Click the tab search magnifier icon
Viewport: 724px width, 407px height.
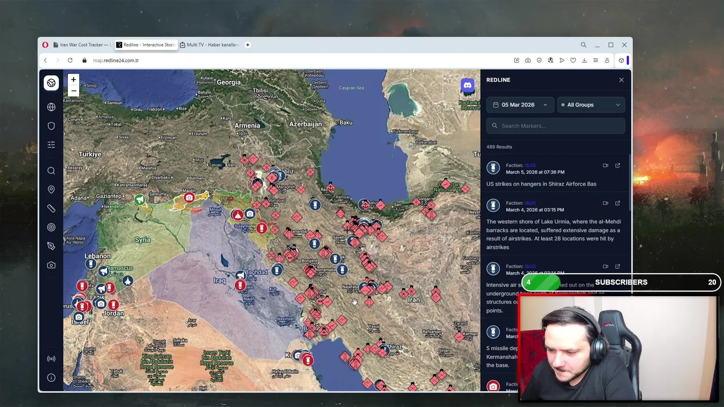click(x=583, y=45)
